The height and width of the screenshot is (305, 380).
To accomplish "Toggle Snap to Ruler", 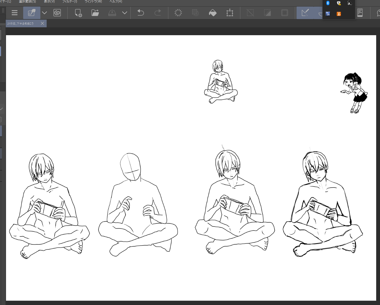I will (305, 13).
